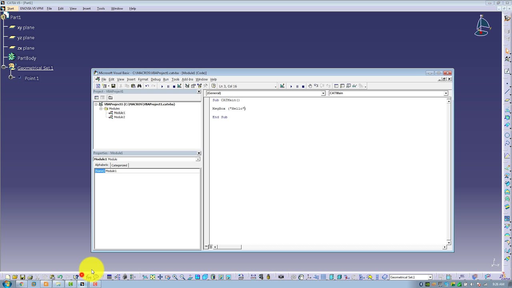
Task: Select Part1 root in CATIA tree
Action: [16, 17]
